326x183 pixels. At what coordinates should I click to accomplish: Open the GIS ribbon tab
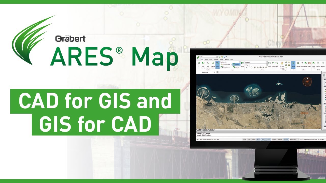pos(202,60)
